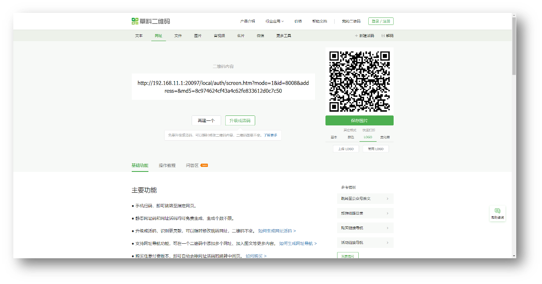Select the 网址 tab
The height and width of the screenshot is (284, 542).
pos(158,36)
